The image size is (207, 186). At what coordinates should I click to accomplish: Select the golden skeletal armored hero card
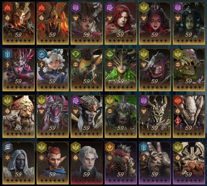click(x=155, y=116)
